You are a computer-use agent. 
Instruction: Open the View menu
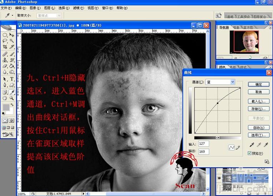coord(93,8)
